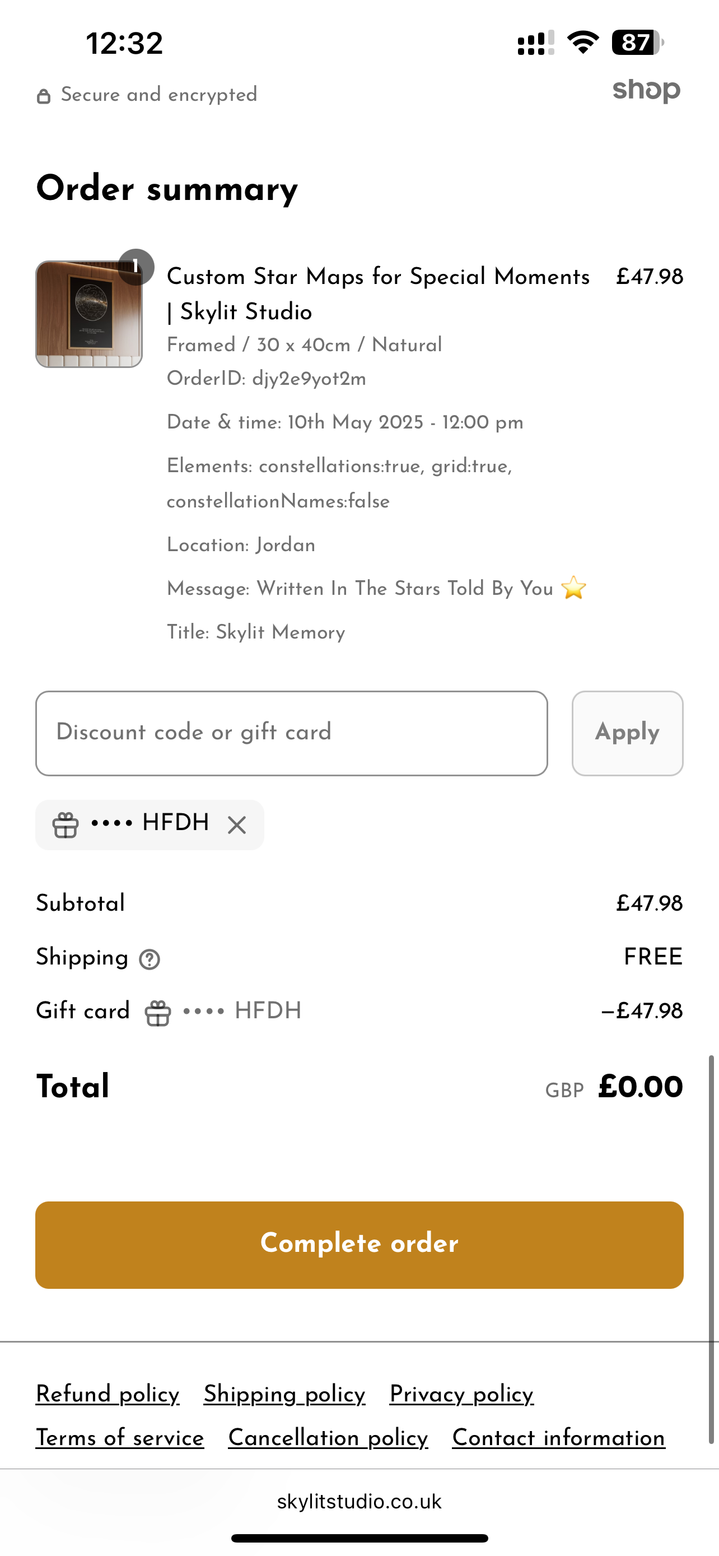
Task: Tap the quantity badge on product image
Action: click(137, 267)
